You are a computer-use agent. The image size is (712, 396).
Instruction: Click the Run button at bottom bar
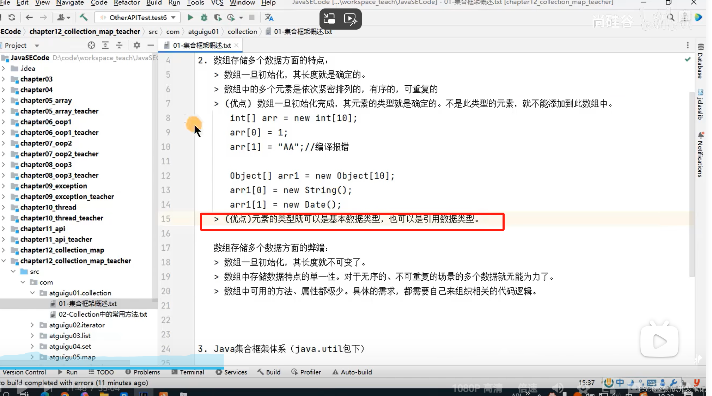click(x=72, y=372)
